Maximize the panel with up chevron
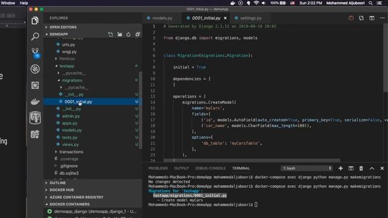The width and height of the screenshot is (388, 218). [372, 168]
